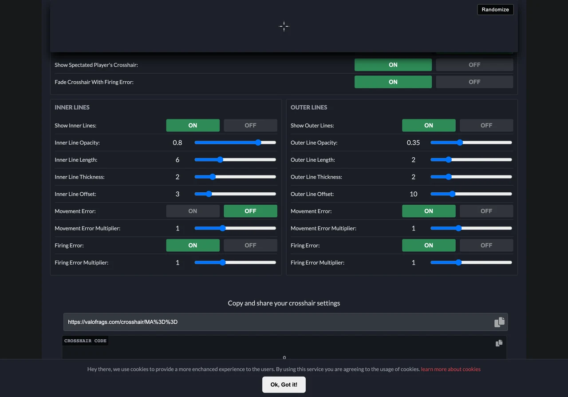Adjust the Inner Line Opacity slider

tap(235, 143)
